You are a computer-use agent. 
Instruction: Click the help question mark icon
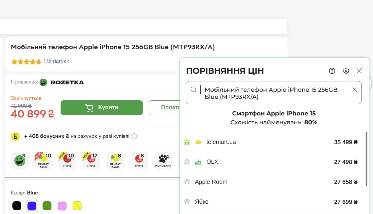332,71
